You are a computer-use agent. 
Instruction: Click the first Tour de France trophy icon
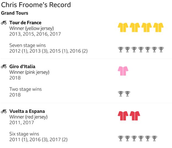[x=121, y=50]
